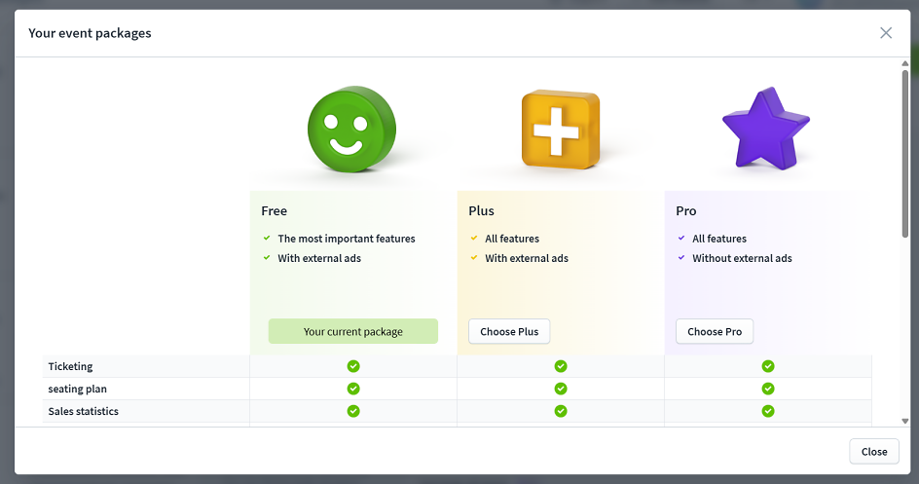Click Ticketing checkmark in Free column

pyautogui.click(x=353, y=366)
